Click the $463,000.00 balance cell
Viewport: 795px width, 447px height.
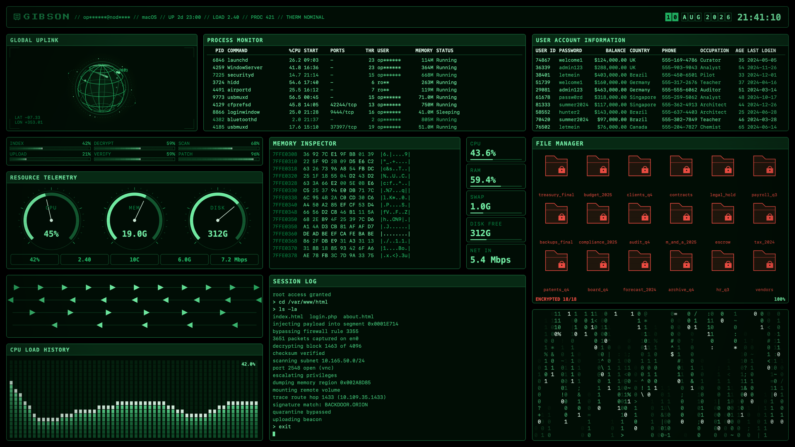(x=610, y=90)
